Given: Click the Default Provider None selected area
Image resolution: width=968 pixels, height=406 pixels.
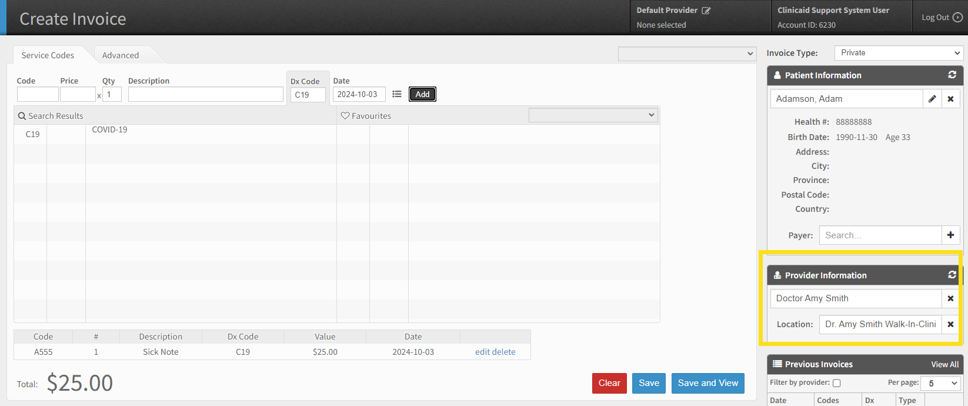Looking at the screenshot, I should pyautogui.click(x=661, y=25).
